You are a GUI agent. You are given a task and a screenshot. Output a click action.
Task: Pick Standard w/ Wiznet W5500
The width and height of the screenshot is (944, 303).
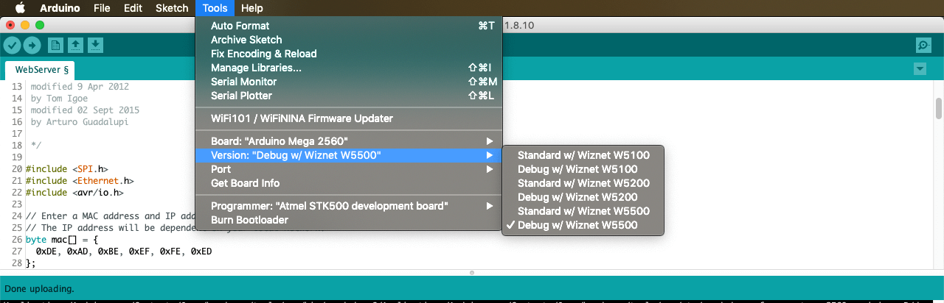[583, 211]
